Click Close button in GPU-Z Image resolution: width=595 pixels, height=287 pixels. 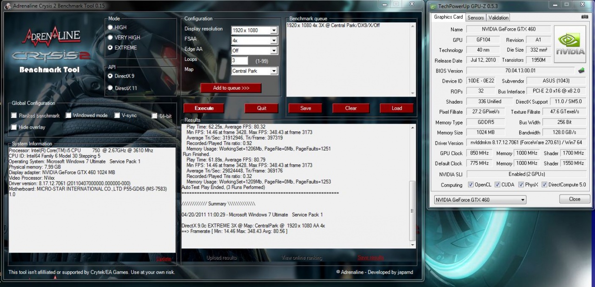[x=575, y=199]
